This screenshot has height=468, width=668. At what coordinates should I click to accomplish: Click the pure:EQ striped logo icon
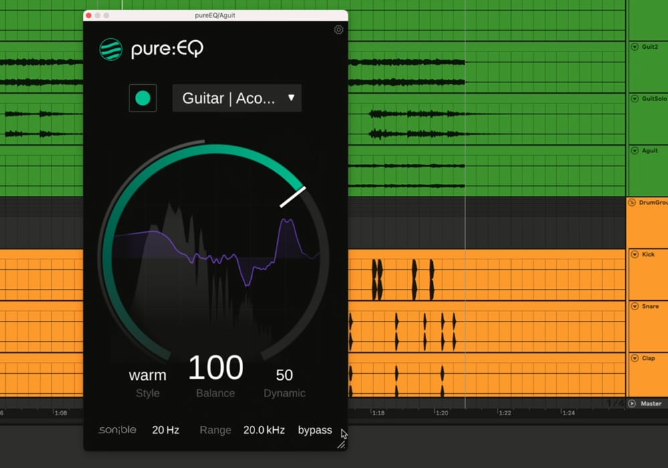[111, 49]
